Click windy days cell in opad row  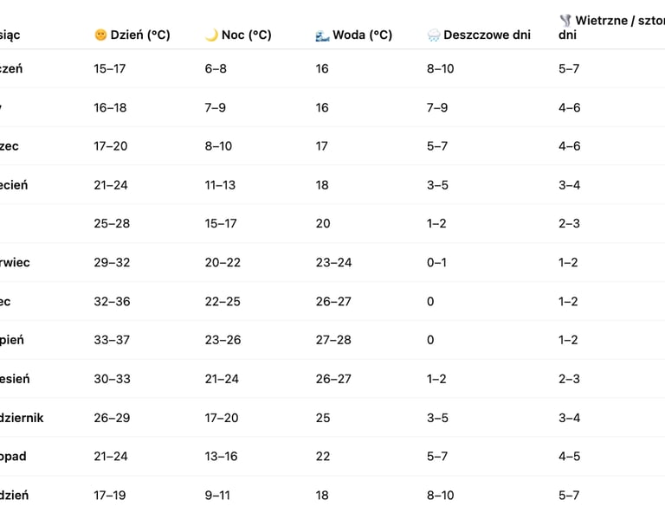569,456
